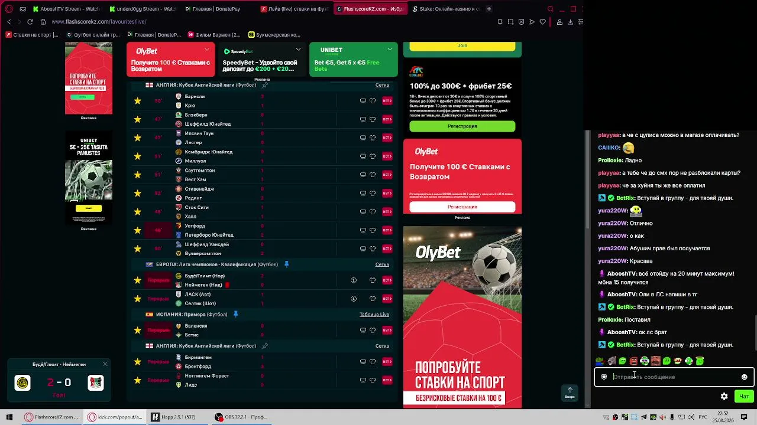Click the BET button for Ипсвич Таун match
Image resolution: width=757 pixels, height=425 pixels.
tap(387, 138)
